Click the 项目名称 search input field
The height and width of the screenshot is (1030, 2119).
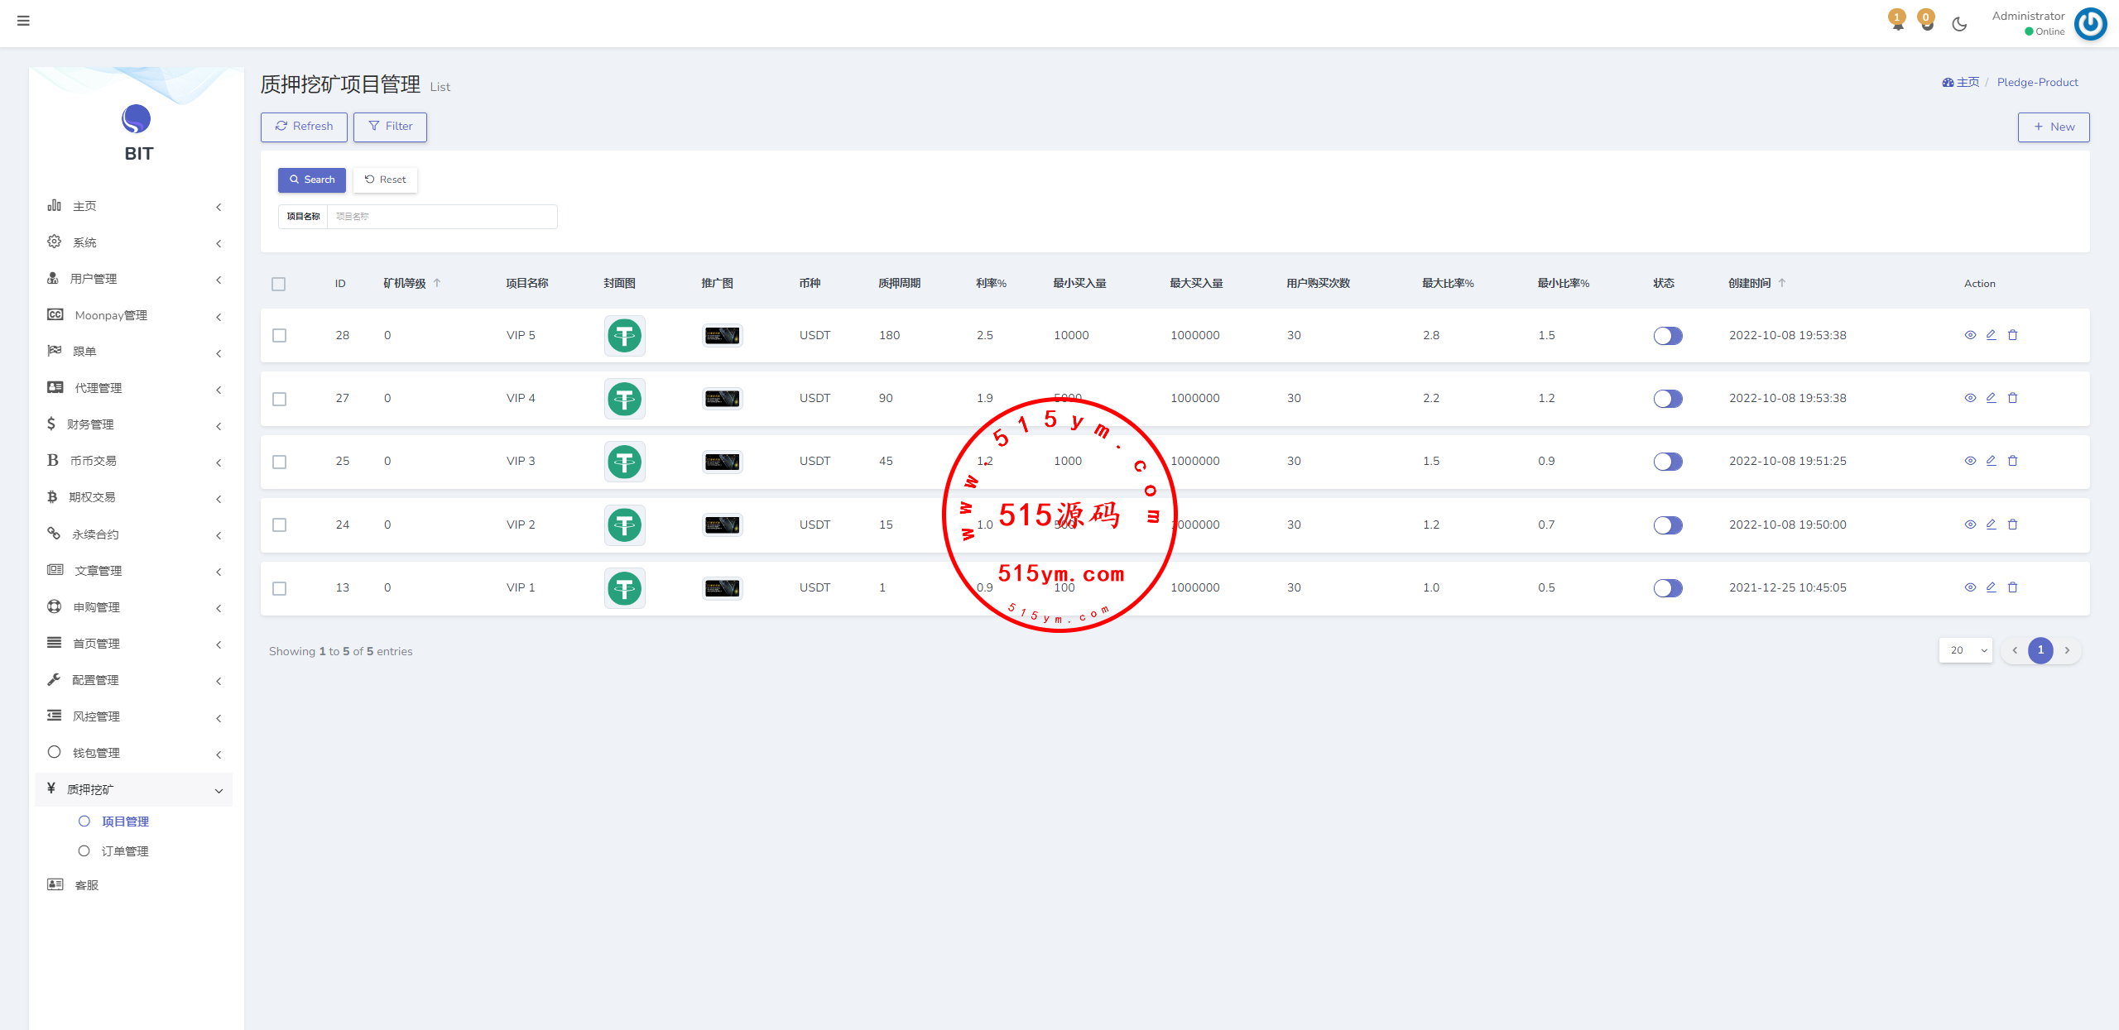pyautogui.click(x=441, y=217)
